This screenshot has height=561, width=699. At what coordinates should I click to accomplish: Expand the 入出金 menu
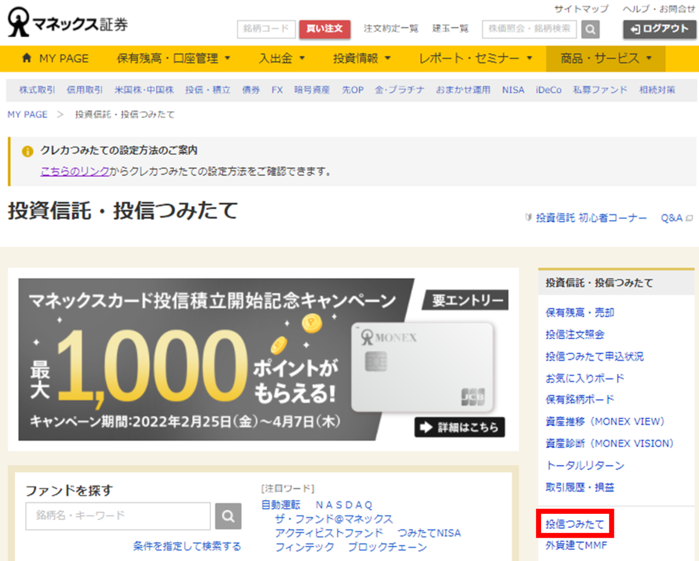click(x=282, y=58)
